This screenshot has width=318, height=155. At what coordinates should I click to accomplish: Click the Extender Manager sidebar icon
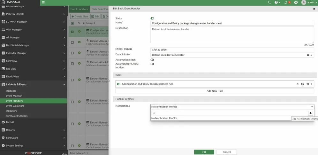click(3, 53)
